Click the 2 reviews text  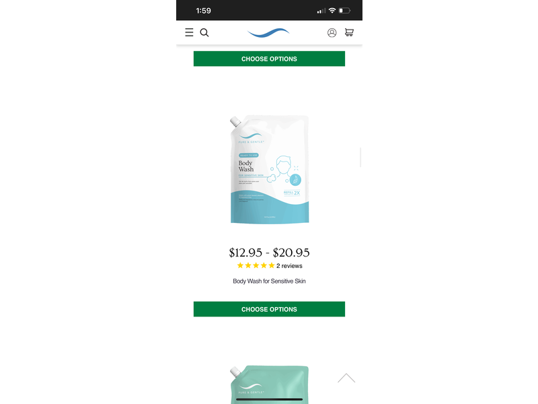click(x=289, y=266)
